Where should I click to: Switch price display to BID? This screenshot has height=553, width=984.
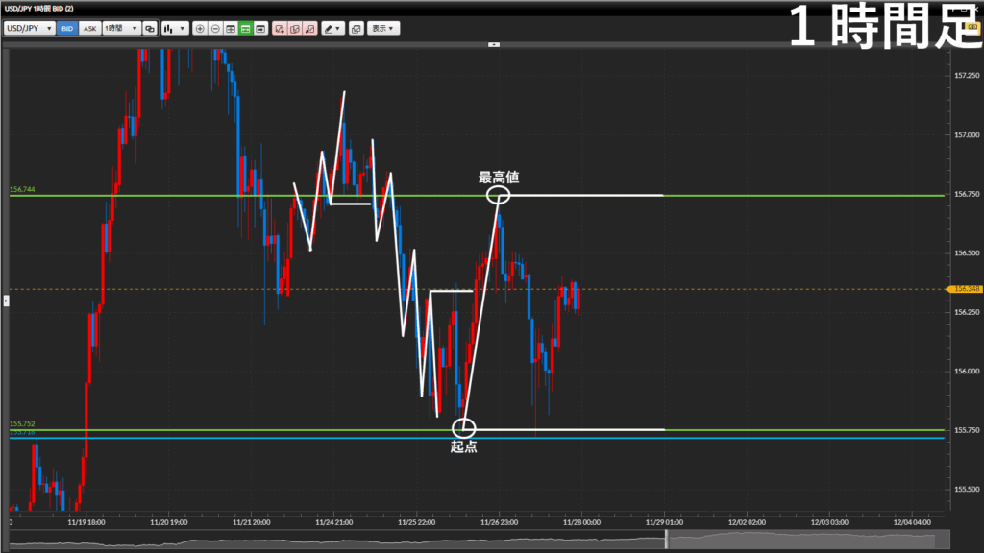click(67, 29)
